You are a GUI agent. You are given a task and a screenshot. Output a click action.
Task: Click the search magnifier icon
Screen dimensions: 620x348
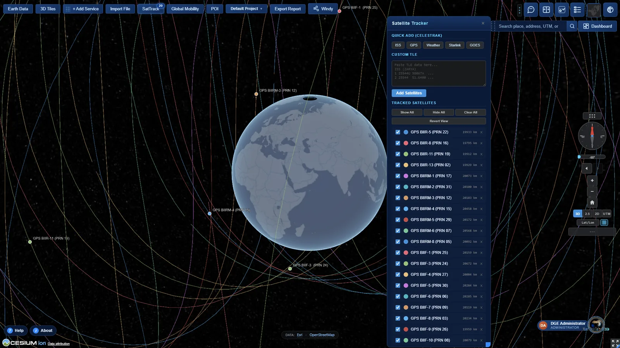tap(572, 26)
